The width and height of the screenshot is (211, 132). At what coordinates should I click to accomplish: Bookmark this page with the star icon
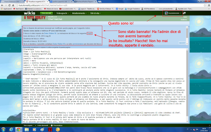[205, 5]
